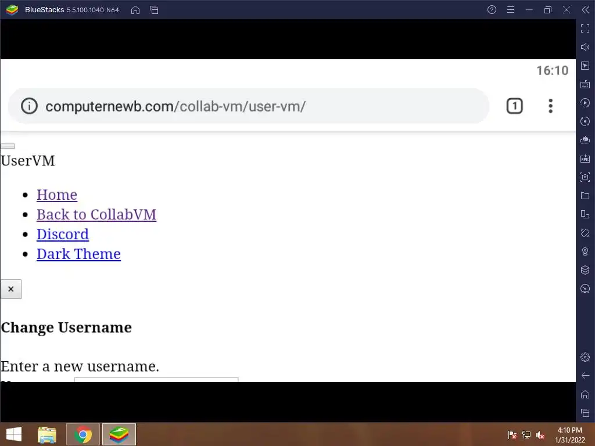Go back using the sidebar arrow icon

(x=585, y=376)
